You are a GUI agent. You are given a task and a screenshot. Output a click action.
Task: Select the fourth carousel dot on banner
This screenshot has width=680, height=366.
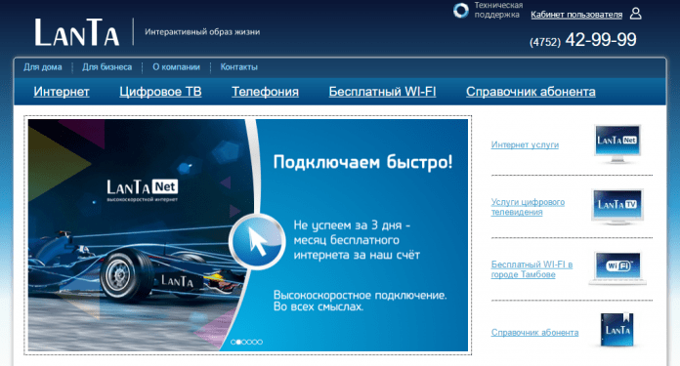point(249,343)
